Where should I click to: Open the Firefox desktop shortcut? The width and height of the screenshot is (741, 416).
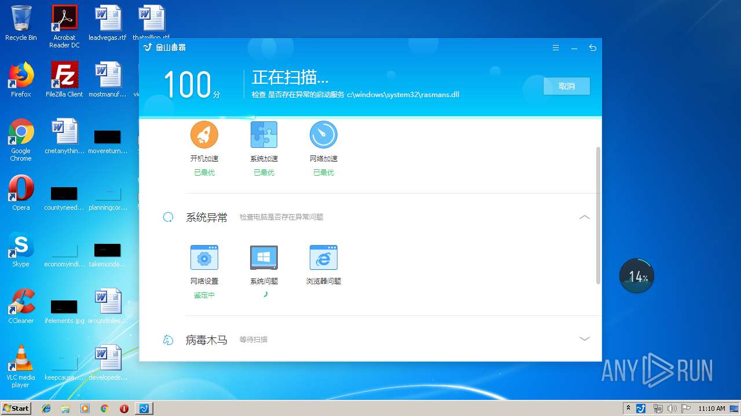click(21, 80)
